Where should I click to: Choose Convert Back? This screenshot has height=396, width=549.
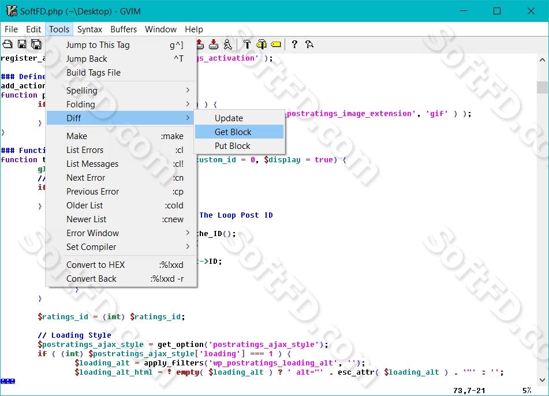click(x=121, y=279)
